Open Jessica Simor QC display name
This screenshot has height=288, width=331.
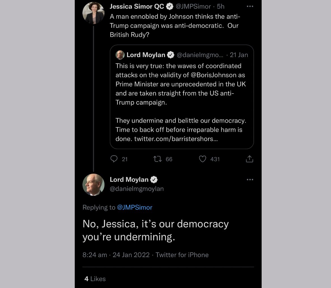[137, 6]
